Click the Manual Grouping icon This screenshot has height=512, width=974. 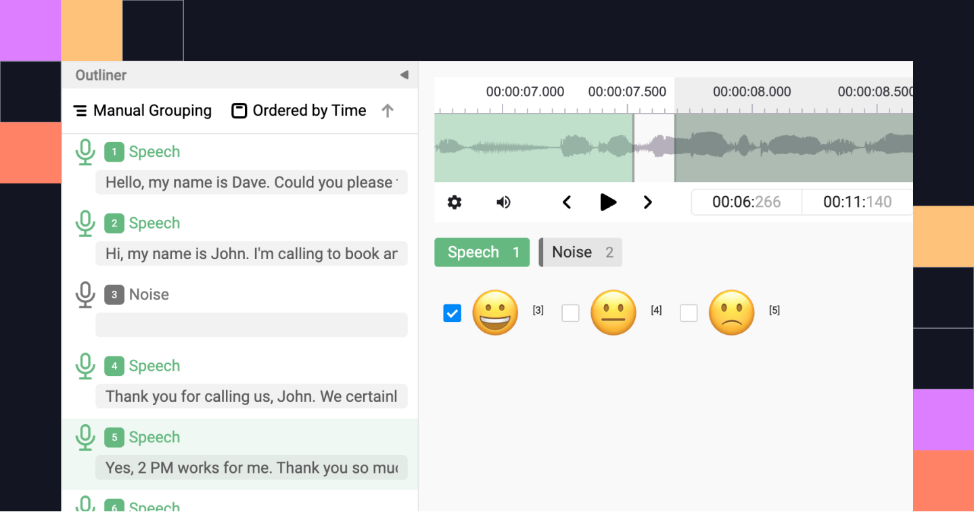point(80,110)
